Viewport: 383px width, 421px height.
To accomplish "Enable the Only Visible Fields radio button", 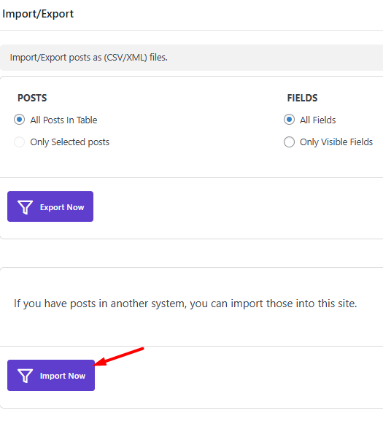I will (289, 142).
